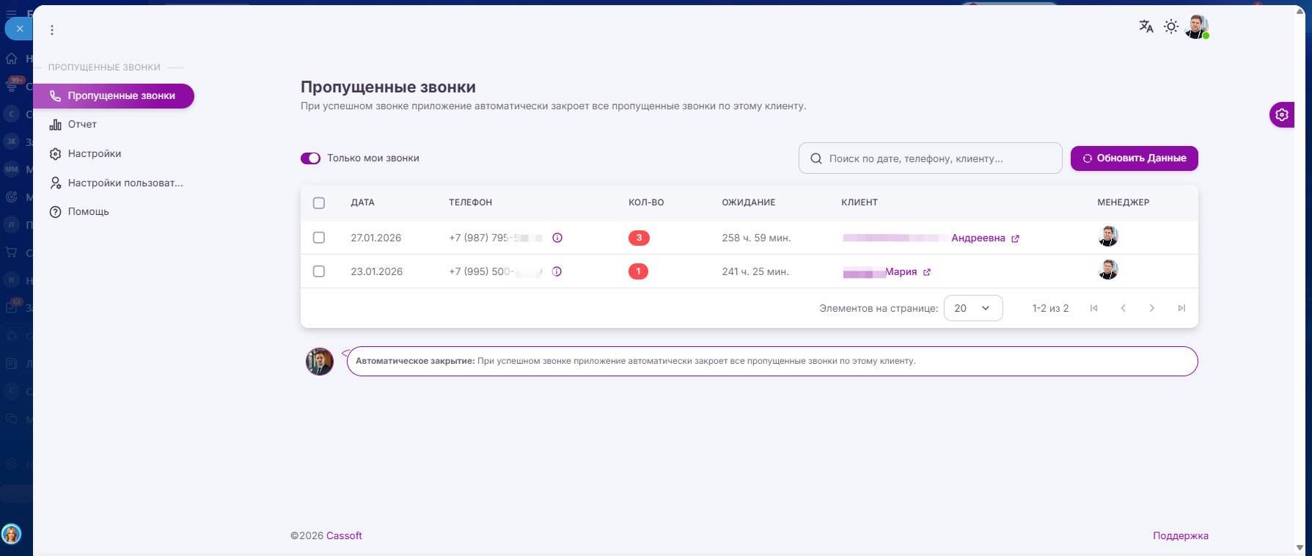This screenshot has width=1312, height=556.
Task: Open external link icon next to Андреевна
Action: click(1015, 238)
